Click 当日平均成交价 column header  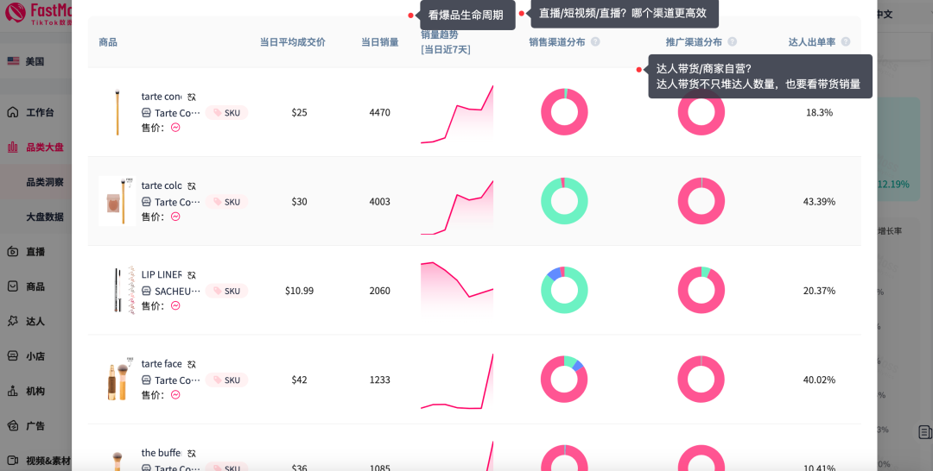coord(293,42)
